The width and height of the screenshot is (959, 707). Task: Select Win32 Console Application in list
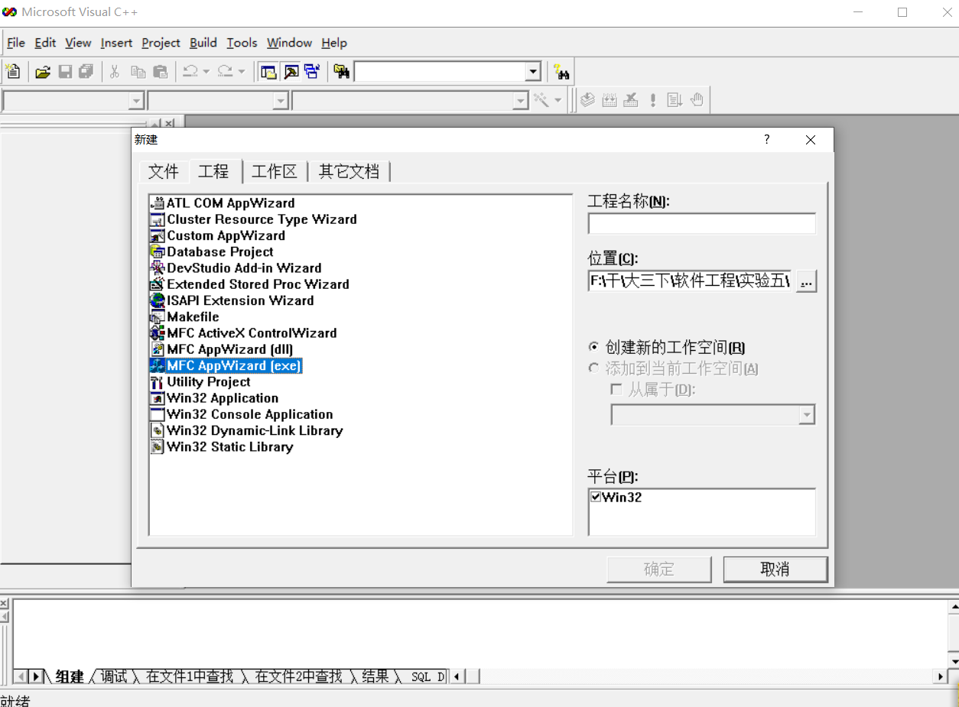coord(250,414)
